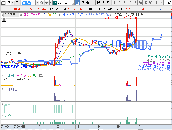Click the SG글로벌 stock name box

click(66, 3)
